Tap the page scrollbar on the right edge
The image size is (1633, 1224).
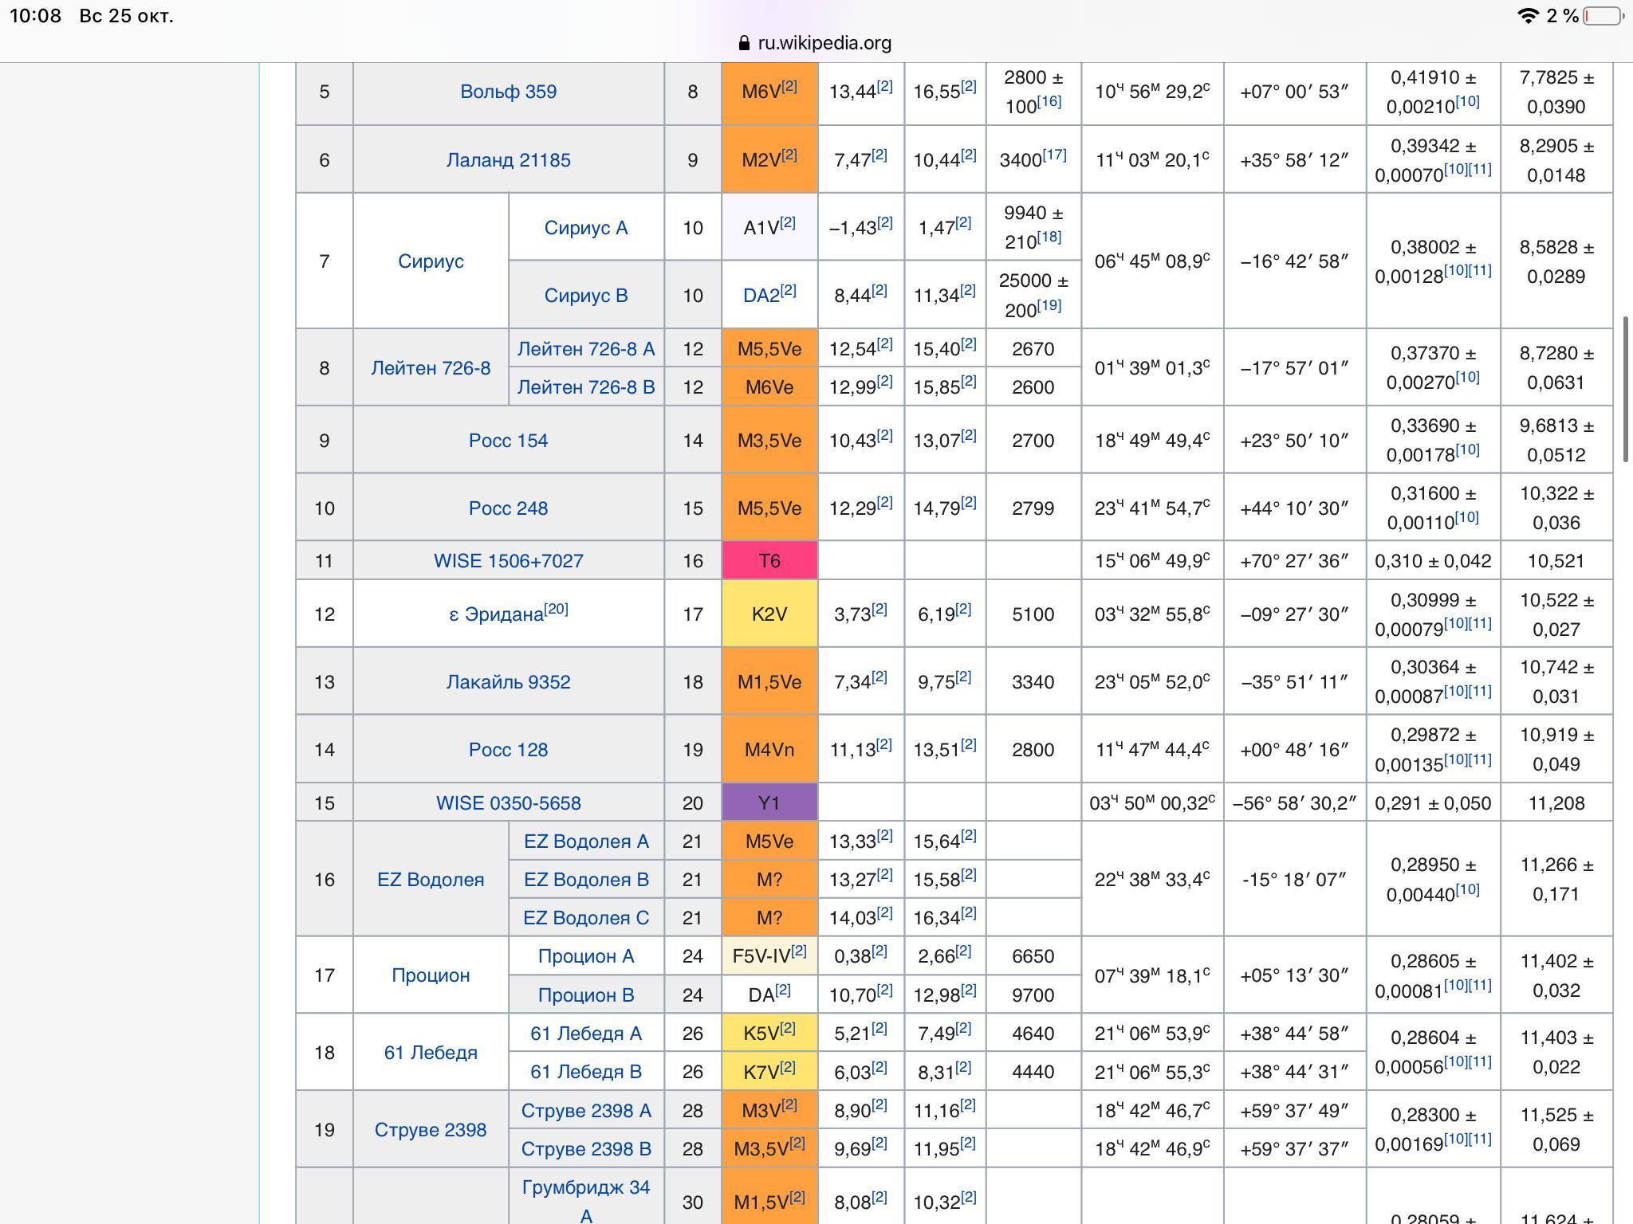point(1626,389)
